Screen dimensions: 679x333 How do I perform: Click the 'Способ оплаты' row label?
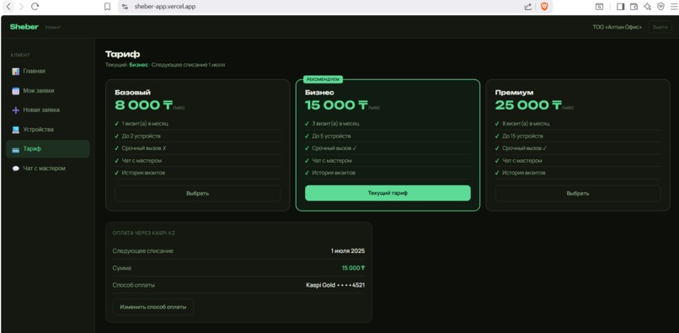(x=133, y=286)
